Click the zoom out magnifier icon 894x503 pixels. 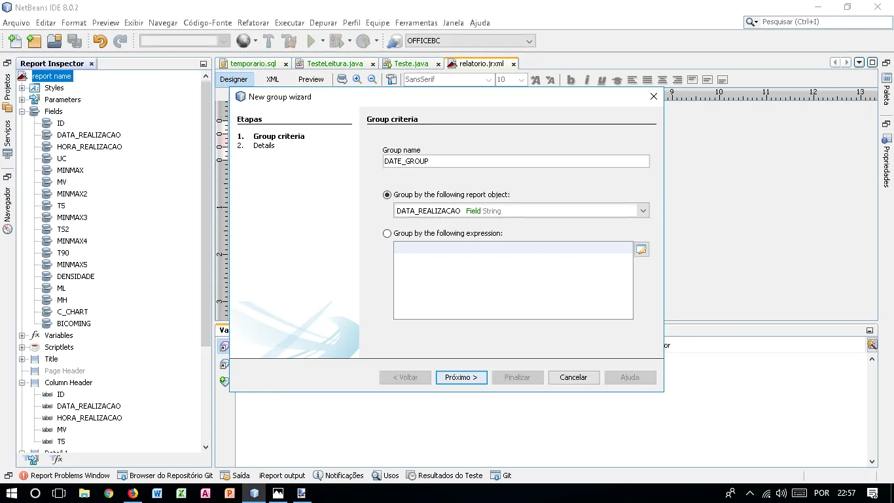click(x=372, y=79)
